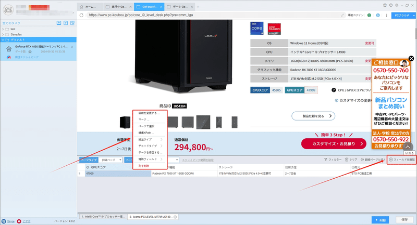Click the red video icon beside ビデオ

click(x=19, y=221)
